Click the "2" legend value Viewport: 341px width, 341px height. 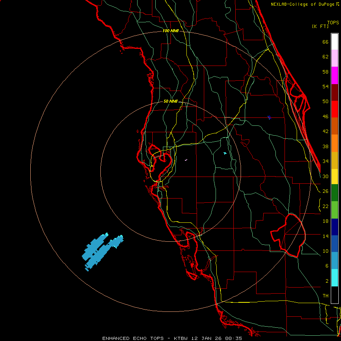[327, 281]
